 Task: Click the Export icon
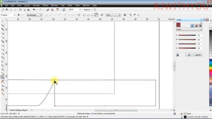click(x=52, y=10)
